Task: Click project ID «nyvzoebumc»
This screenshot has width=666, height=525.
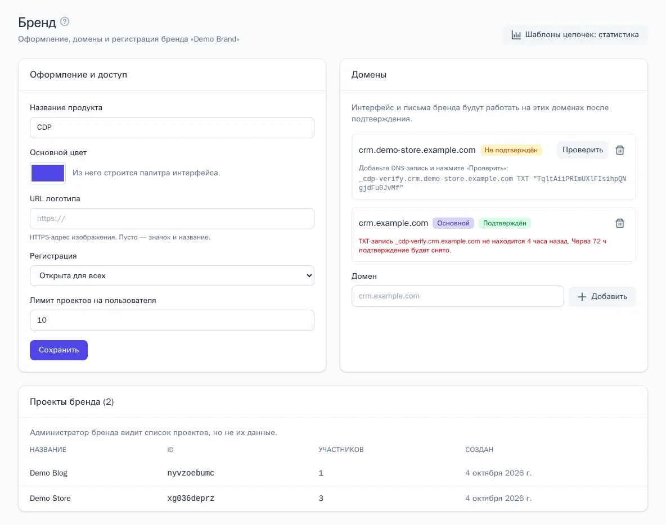Action: [191, 473]
